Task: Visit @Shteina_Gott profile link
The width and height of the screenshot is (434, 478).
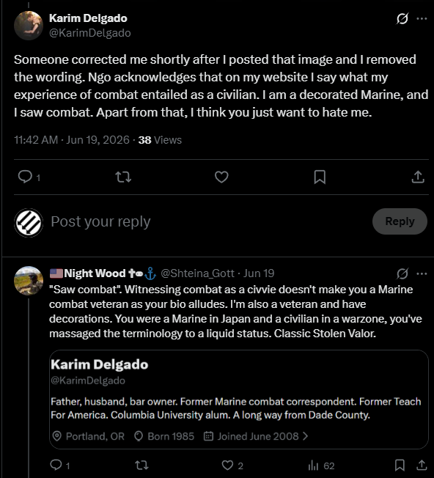Action: click(x=197, y=273)
